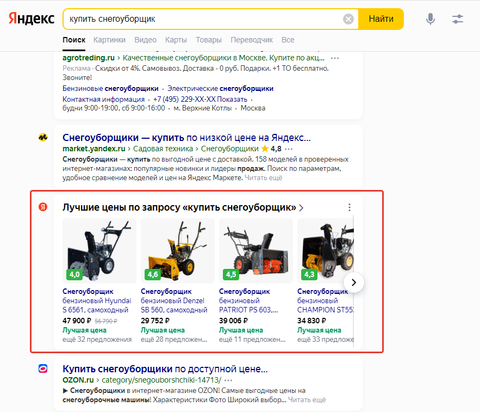Viewport: 480px width, 412px height.
Task: Open Контактная информация link
Action: pyautogui.click(x=103, y=99)
